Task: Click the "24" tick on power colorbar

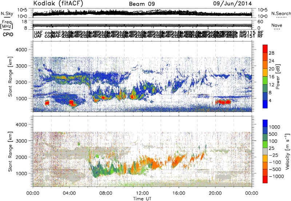Action: pos(271,61)
